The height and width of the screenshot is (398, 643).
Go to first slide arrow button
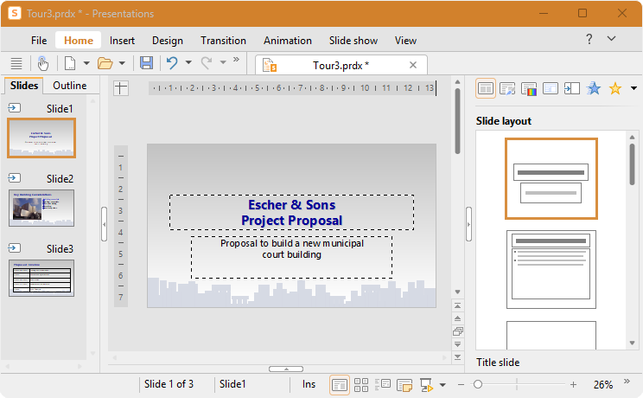point(458,305)
